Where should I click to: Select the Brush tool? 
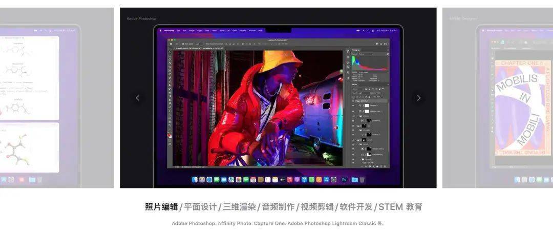click(x=169, y=81)
